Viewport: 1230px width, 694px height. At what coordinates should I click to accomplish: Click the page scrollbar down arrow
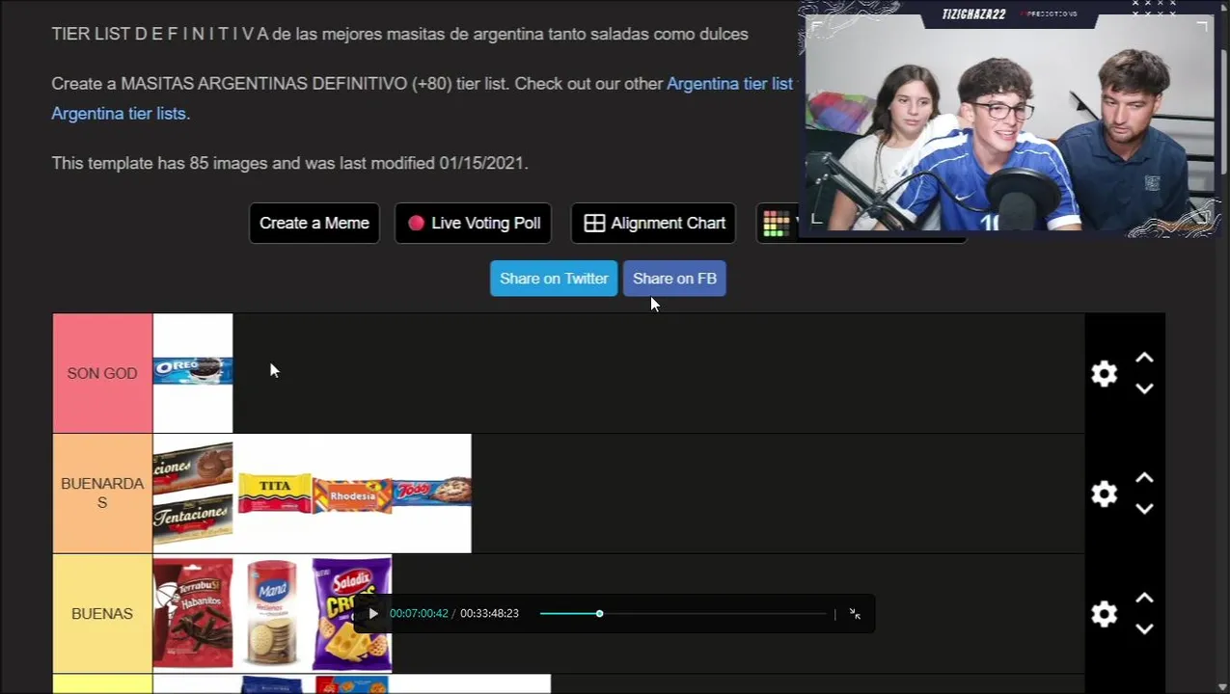pyautogui.click(x=1222, y=686)
